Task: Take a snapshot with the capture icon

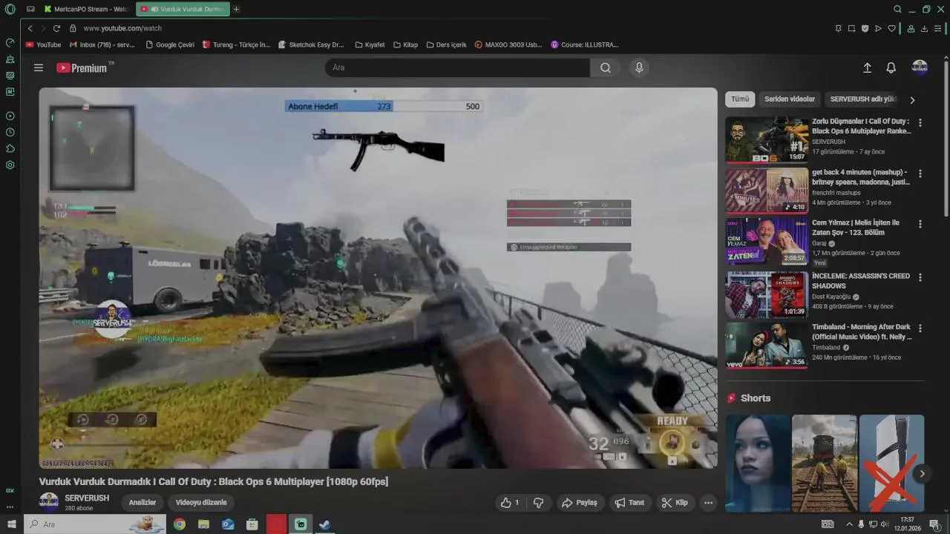Action: (x=851, y=28)
